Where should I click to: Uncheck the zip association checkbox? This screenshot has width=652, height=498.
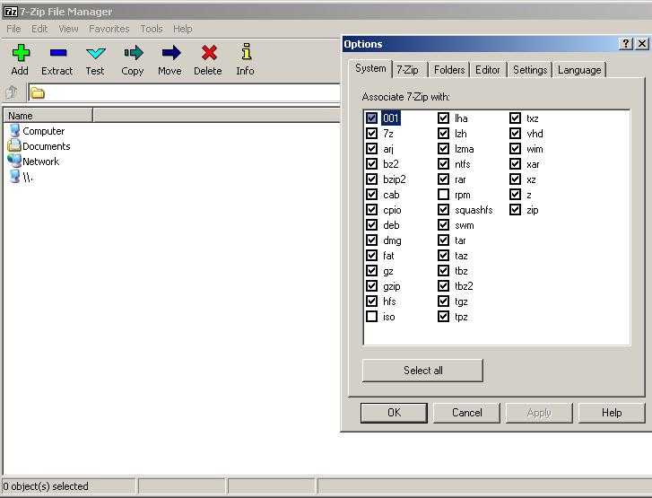pyautogui.click(x=515, y=210)
